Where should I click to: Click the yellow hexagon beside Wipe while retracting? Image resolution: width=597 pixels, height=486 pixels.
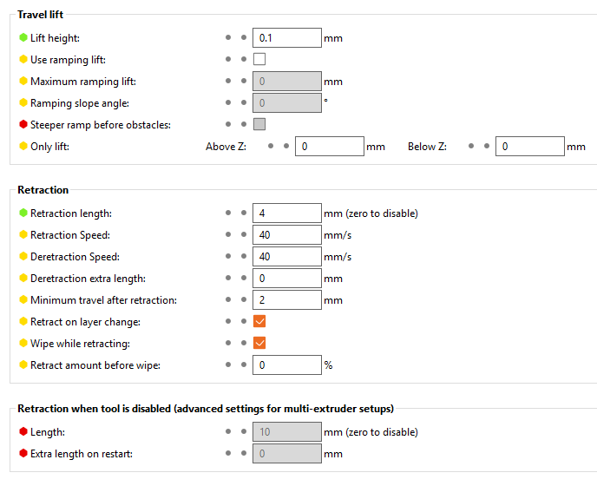pos(23,343)
